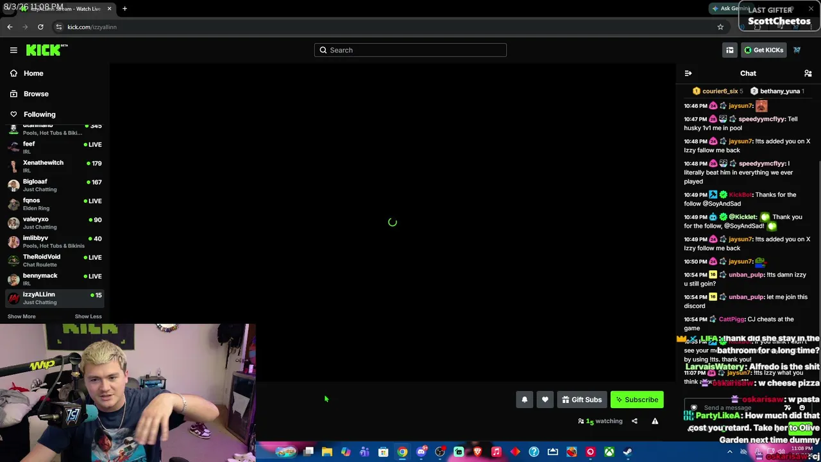
Task: Open Apple Music from the taskbar
Action: point(496,452)
